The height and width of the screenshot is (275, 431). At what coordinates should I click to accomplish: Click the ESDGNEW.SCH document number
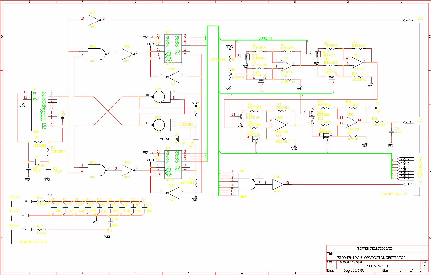pos(377,266)
